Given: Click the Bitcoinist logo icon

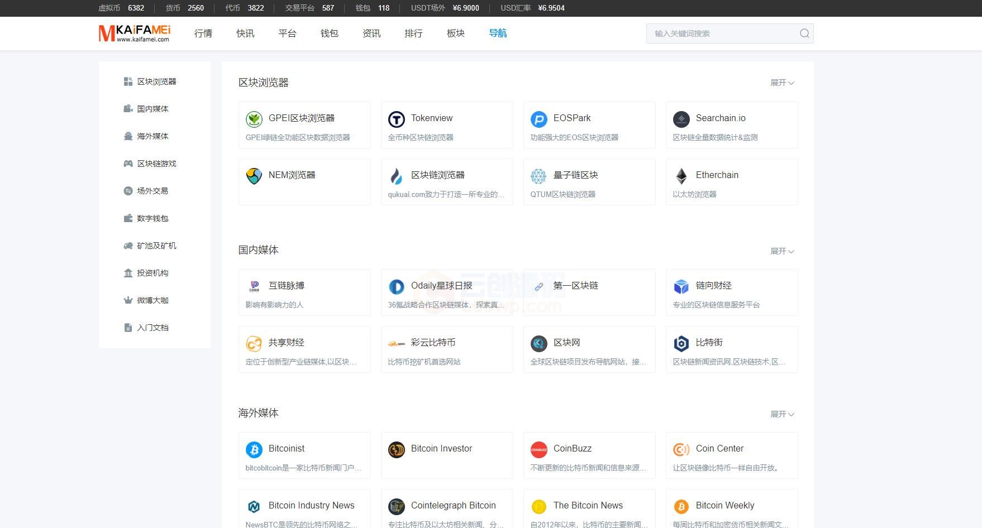Looking at the screenshot, I should 254,449.
